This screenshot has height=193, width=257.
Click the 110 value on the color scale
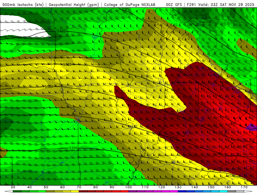(x=145, y=187)
